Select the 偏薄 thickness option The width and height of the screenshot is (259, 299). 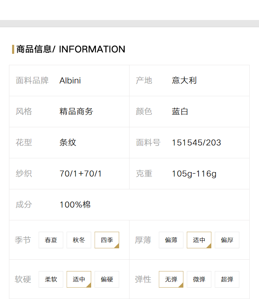point(171,240)
